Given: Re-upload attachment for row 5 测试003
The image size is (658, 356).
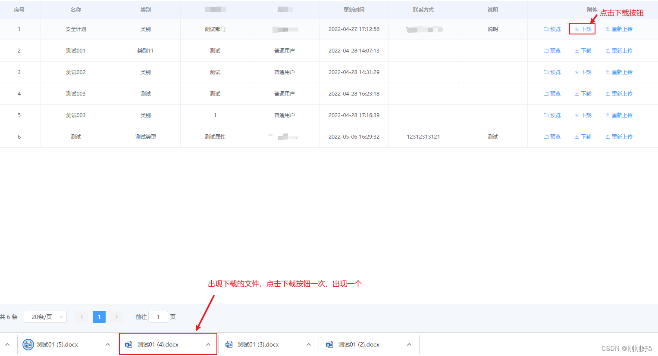Looking at the screenshot, I should [619, 115].
